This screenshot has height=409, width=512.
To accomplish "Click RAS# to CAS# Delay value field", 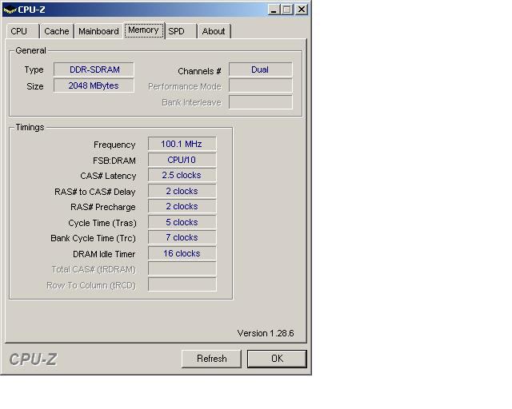I will point(182,191).
